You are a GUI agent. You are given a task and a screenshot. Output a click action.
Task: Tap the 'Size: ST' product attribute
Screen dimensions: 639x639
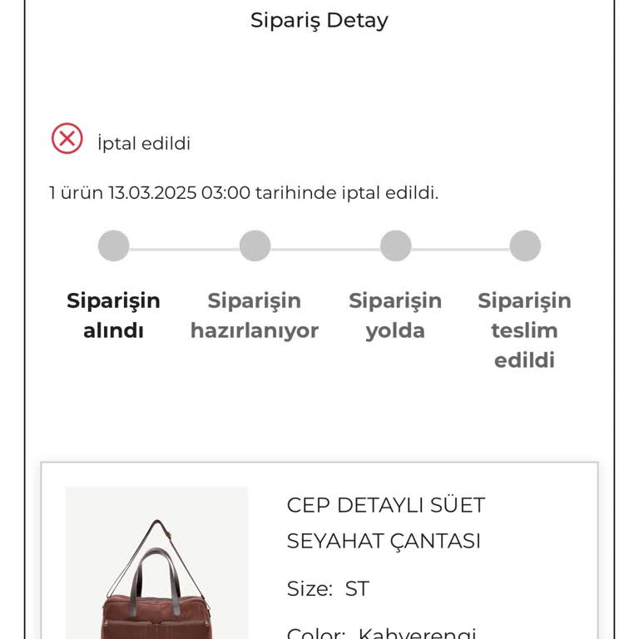point(328,589)
